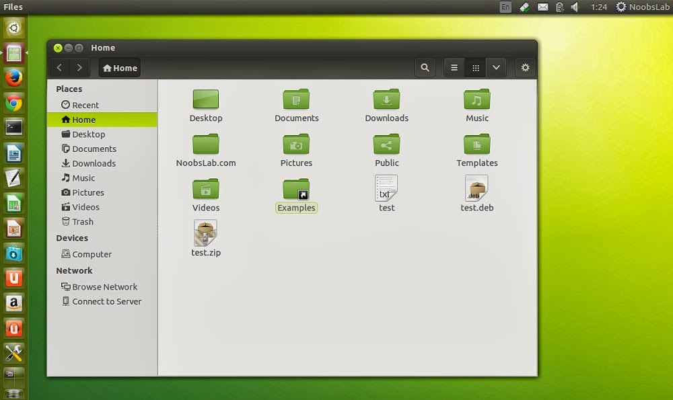Open the wrench-and-screwdriver settings launcher icon
This screenshot has width=673, height=400.
point(13,353)
